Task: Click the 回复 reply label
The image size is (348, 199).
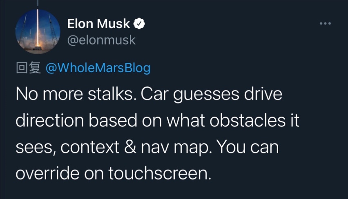Action: point(28,68)
